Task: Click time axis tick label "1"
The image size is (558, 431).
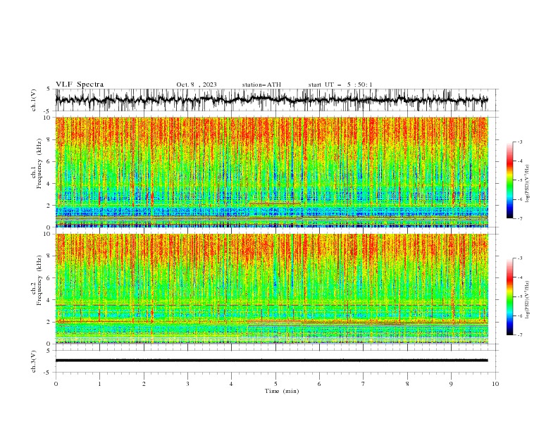Action: pyautogui.click(x=99, y=384)
